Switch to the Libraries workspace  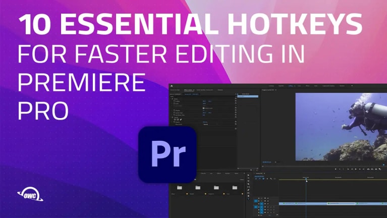click(342, 86)
